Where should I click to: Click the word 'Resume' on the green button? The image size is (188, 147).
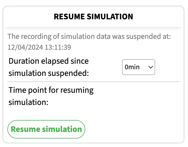coord(25,129)
